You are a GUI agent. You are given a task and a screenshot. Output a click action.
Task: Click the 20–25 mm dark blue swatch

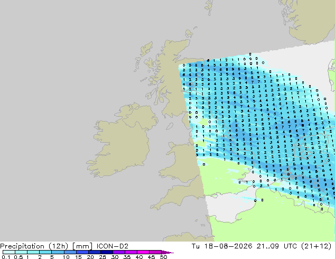[95, 252]
